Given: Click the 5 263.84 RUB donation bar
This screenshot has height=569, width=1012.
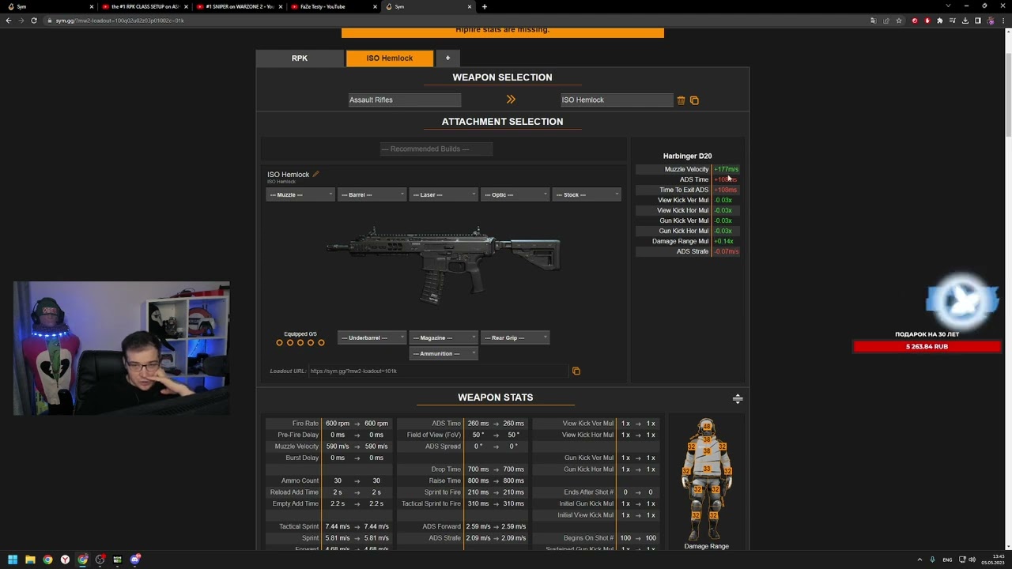Looking at the screenshot, I should [927, 346].
